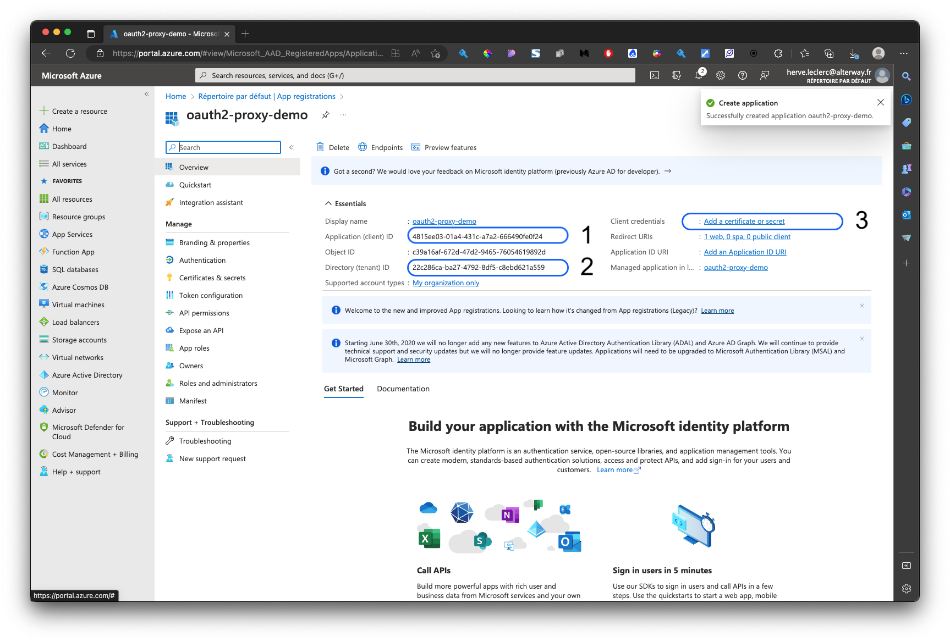Open portal settings gear in header
950x642 pixels.
pyautogui.click(x=721, y=75)
